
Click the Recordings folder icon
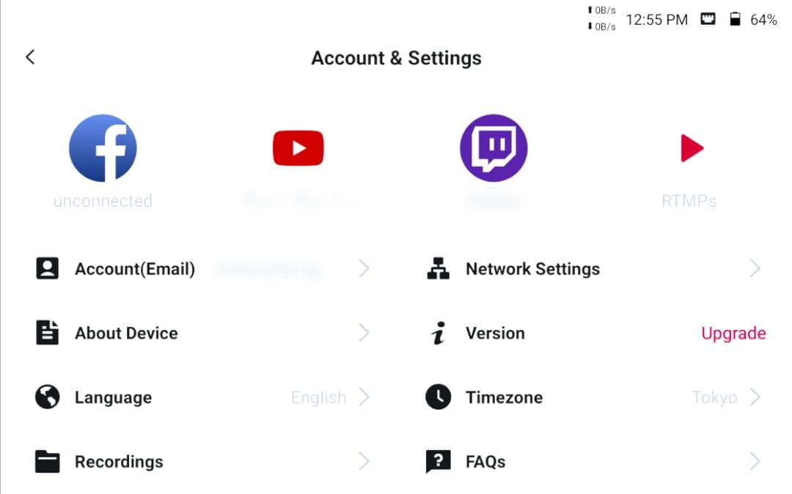48,462
